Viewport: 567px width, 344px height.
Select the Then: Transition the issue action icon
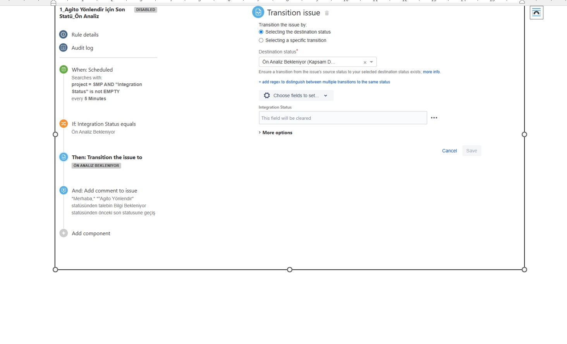click(x=64, y=157)
